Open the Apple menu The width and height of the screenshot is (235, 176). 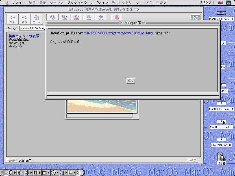[6, 3]
